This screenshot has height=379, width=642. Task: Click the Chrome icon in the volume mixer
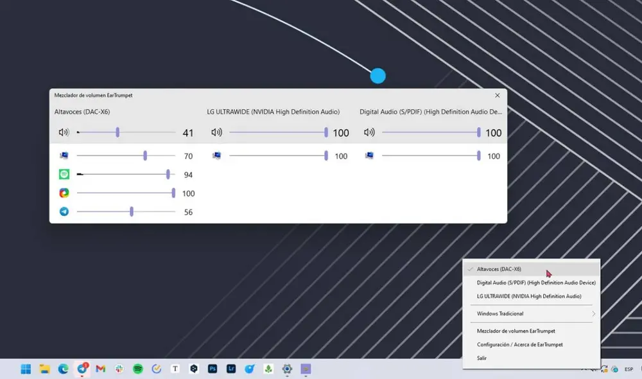pyautogui.click(x=64, y=193)
